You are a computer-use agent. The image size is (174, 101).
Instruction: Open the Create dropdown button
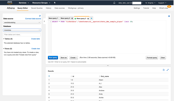click(74, 57)
